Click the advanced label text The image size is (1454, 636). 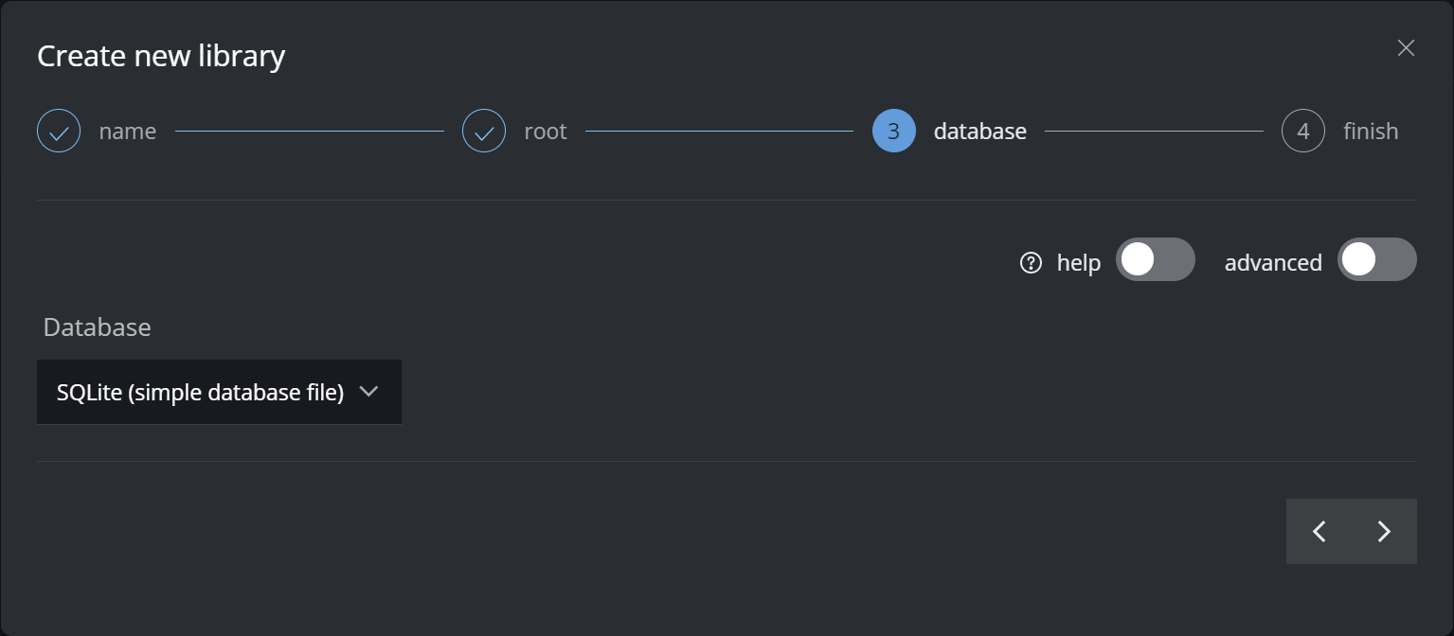click(x=1272, y=263)
